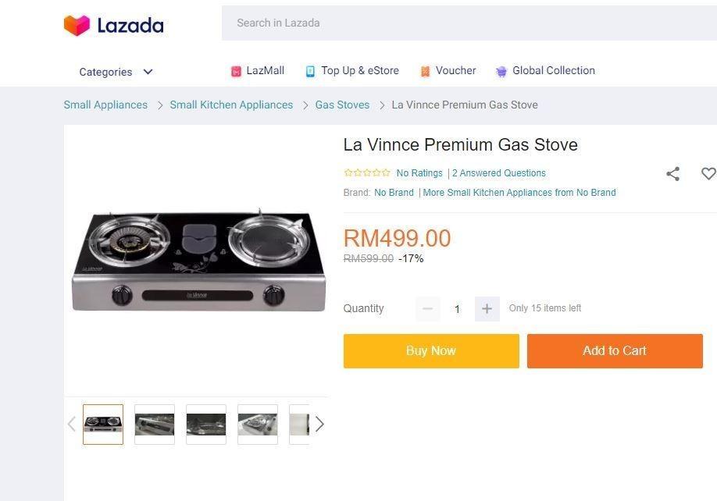Viewport: 717px width, 501px height.
Task: Go to Small Kitchen Appliances breadcrumb
Action: [231, 105]
